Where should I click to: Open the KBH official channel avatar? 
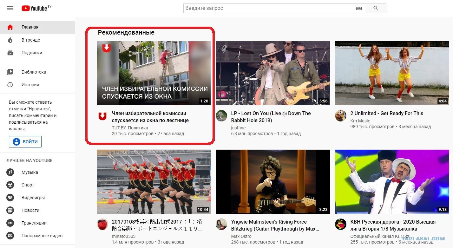(340, 224)
